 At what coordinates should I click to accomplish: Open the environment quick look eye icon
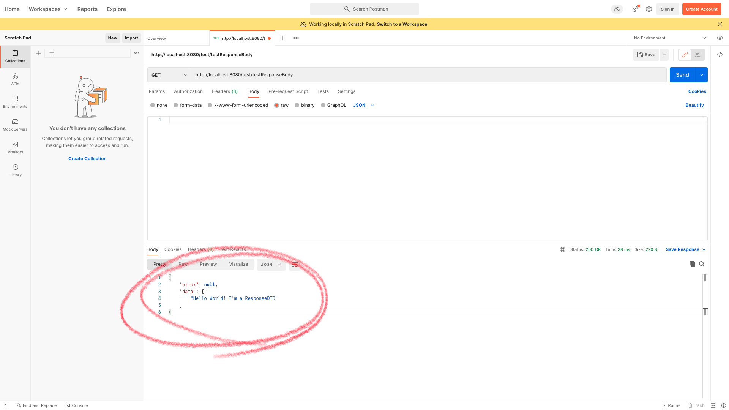point(720,38)
